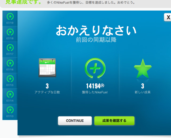Click the small plus symbol beside 14194
171x138 pixels.
(x=103, y=85)
